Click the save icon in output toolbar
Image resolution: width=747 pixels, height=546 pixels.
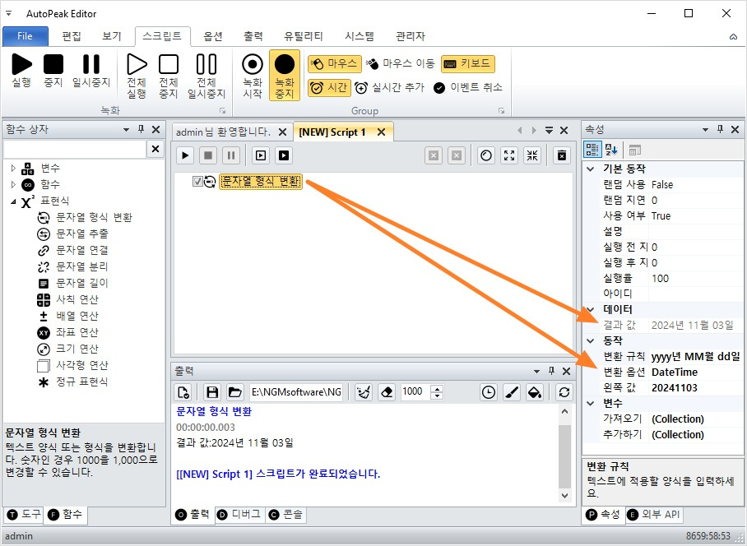click(x=212, y=392)
